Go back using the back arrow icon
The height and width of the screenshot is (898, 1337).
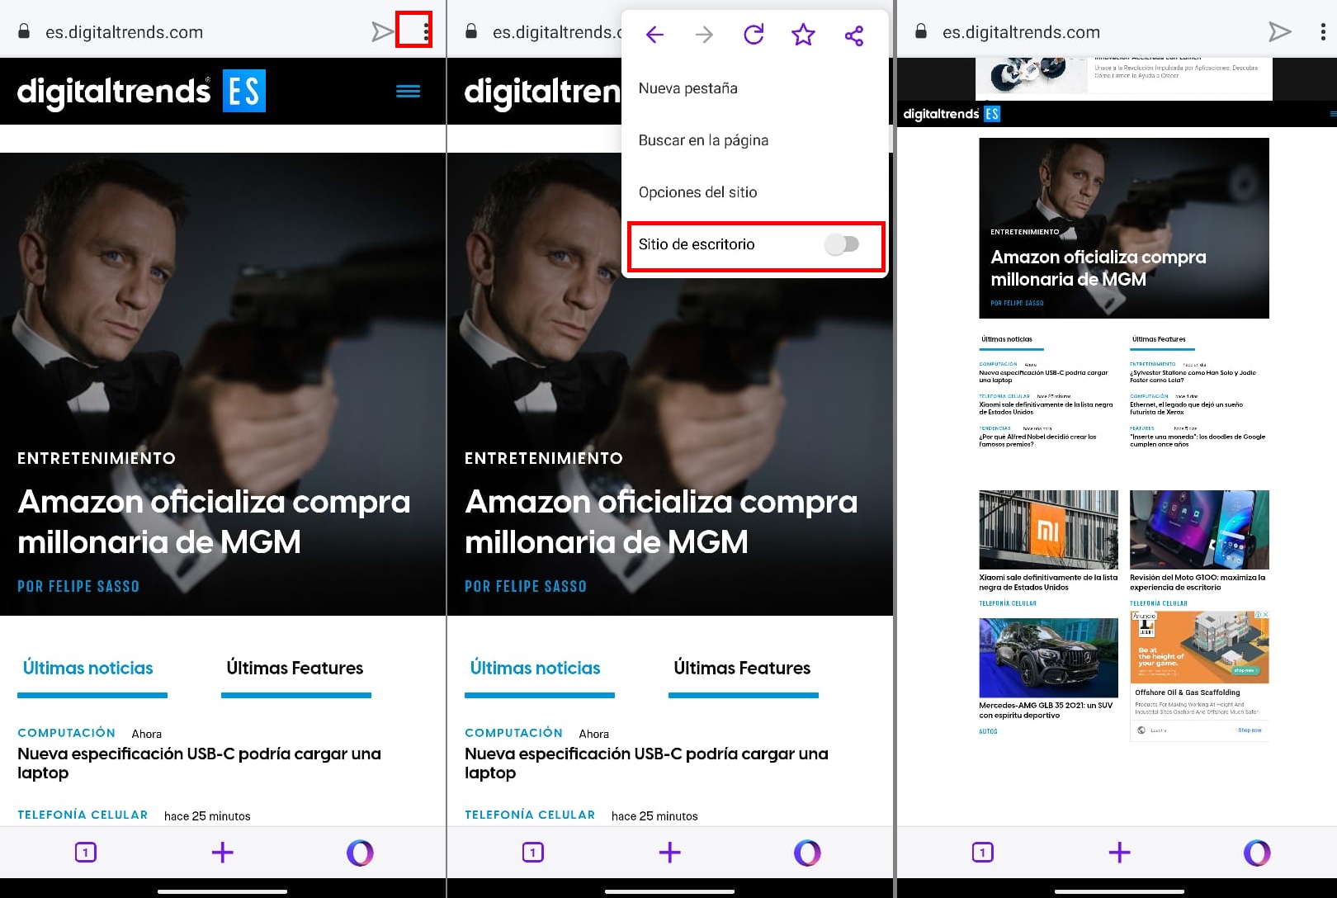coord(654,35)
